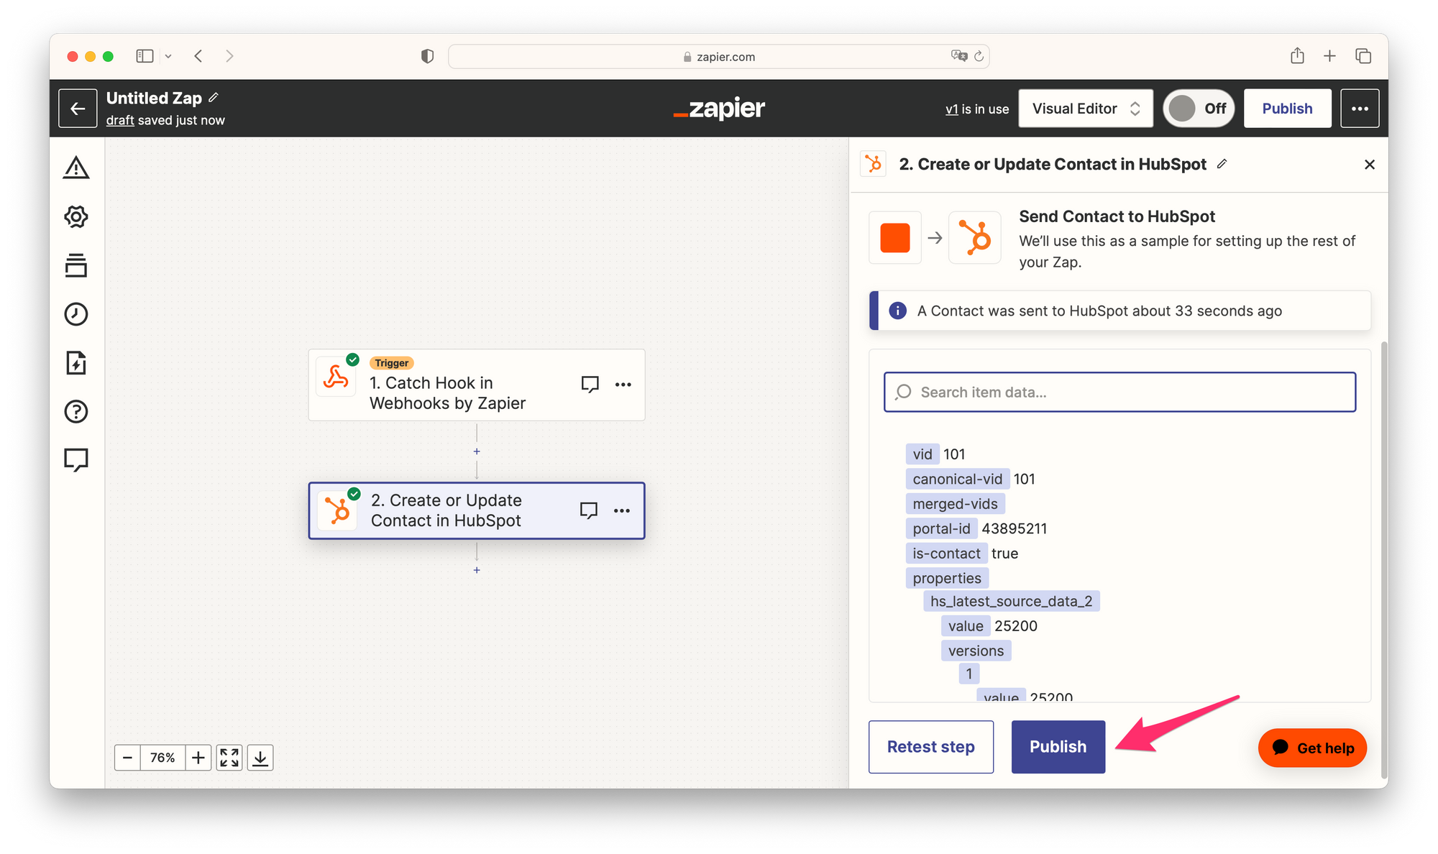Open Safari share button

1297,55
